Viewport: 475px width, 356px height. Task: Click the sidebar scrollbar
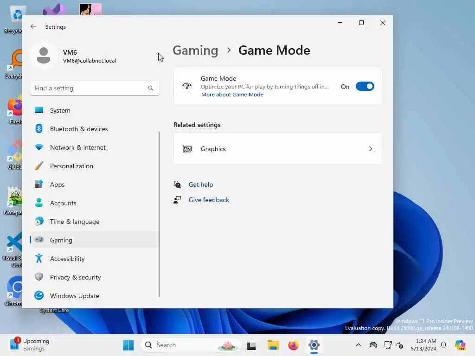[x=159, y=214]
